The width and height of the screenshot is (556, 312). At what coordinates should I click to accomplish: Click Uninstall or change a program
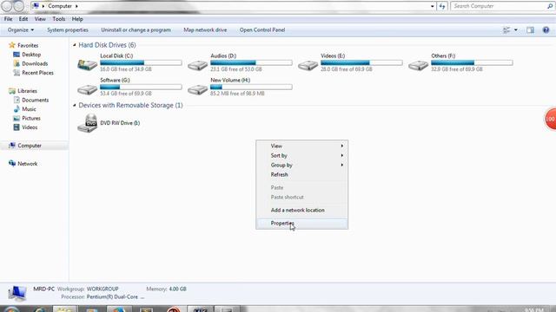tap(136, 30)
